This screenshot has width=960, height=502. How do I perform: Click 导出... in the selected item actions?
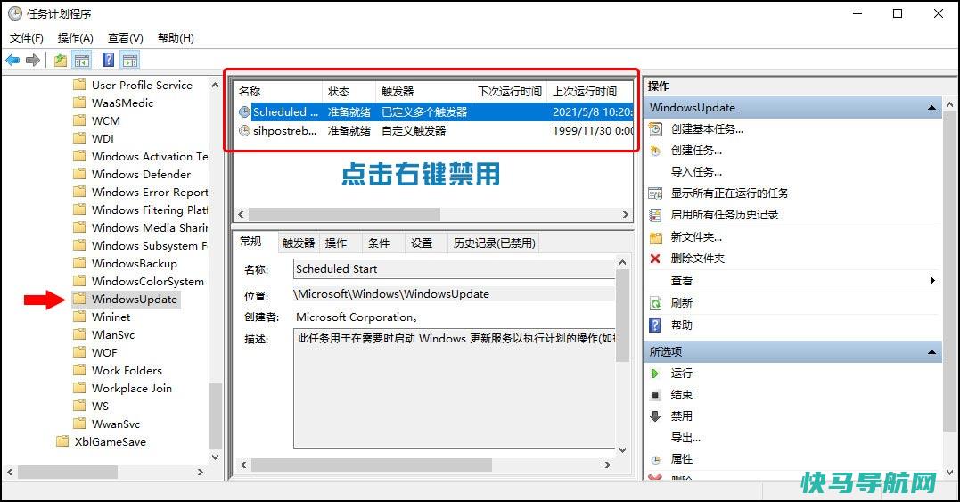click(685, 438)
